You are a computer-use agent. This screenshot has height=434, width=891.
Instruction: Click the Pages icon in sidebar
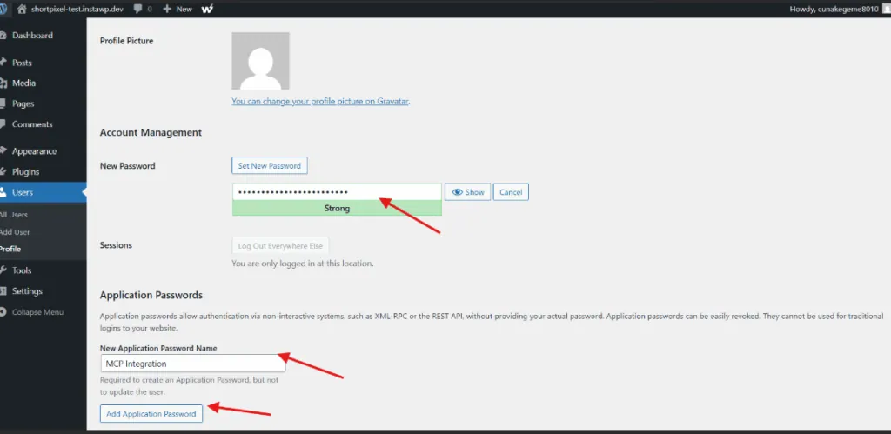(x=3, y=104)
